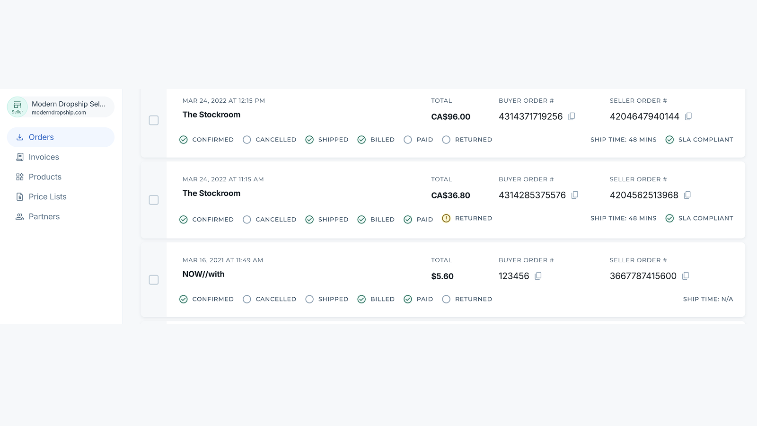The width and height of the screenshot is (757, 426).
Task: Open the Partners page
Action: pyautogui.click(x=44, y=217)
